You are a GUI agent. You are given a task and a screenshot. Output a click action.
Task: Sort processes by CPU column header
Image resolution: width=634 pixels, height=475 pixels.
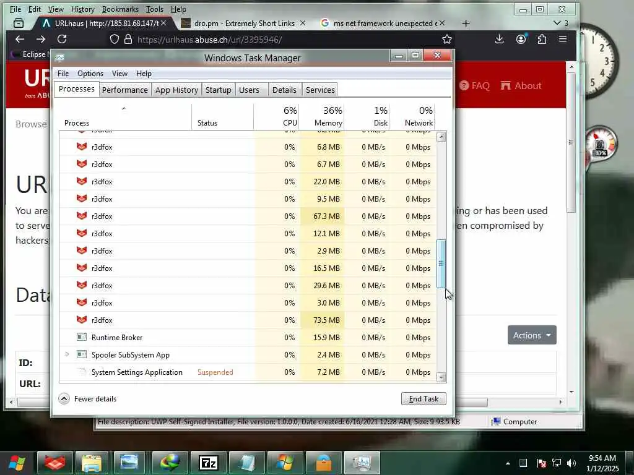(x=277, y=117)
